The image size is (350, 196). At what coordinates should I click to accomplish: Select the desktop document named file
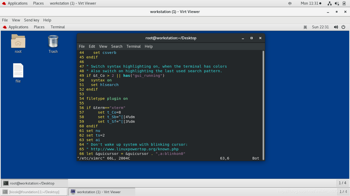tap(18, 70)
